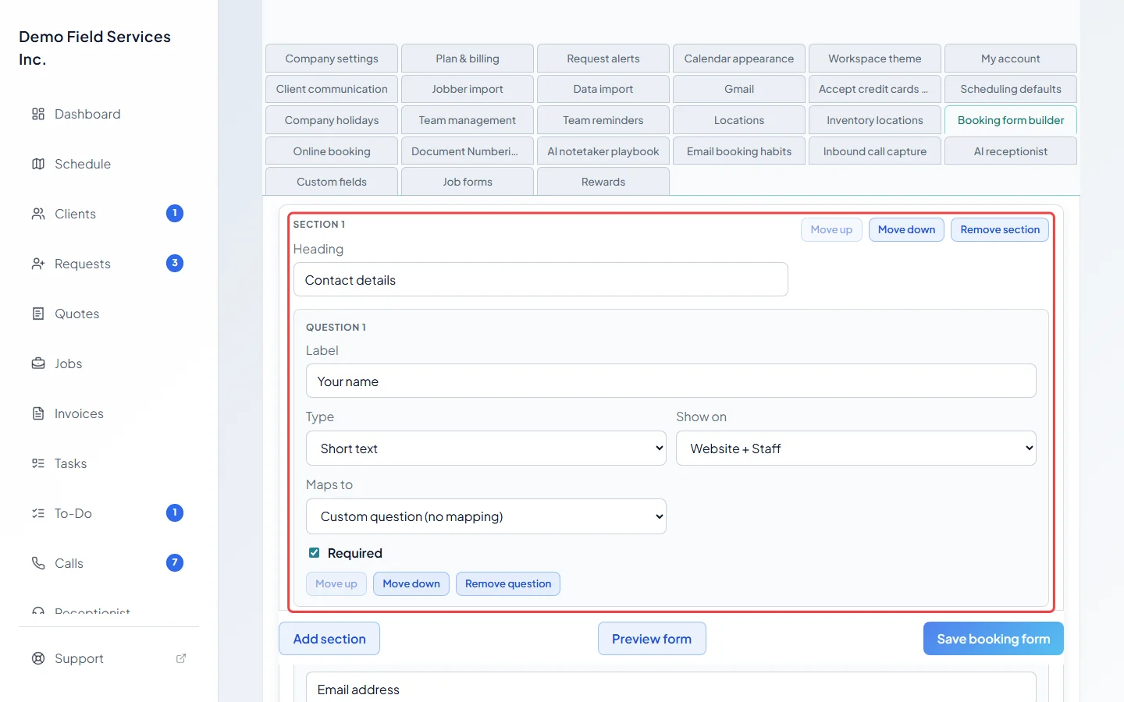Select the Company holidays tab
This screenshot has width=1124, height=702.
(332, 120)
